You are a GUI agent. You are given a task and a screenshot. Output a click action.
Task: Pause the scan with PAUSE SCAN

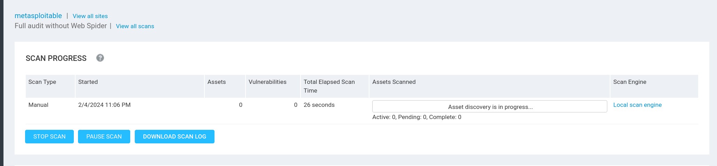coord(104,136)
